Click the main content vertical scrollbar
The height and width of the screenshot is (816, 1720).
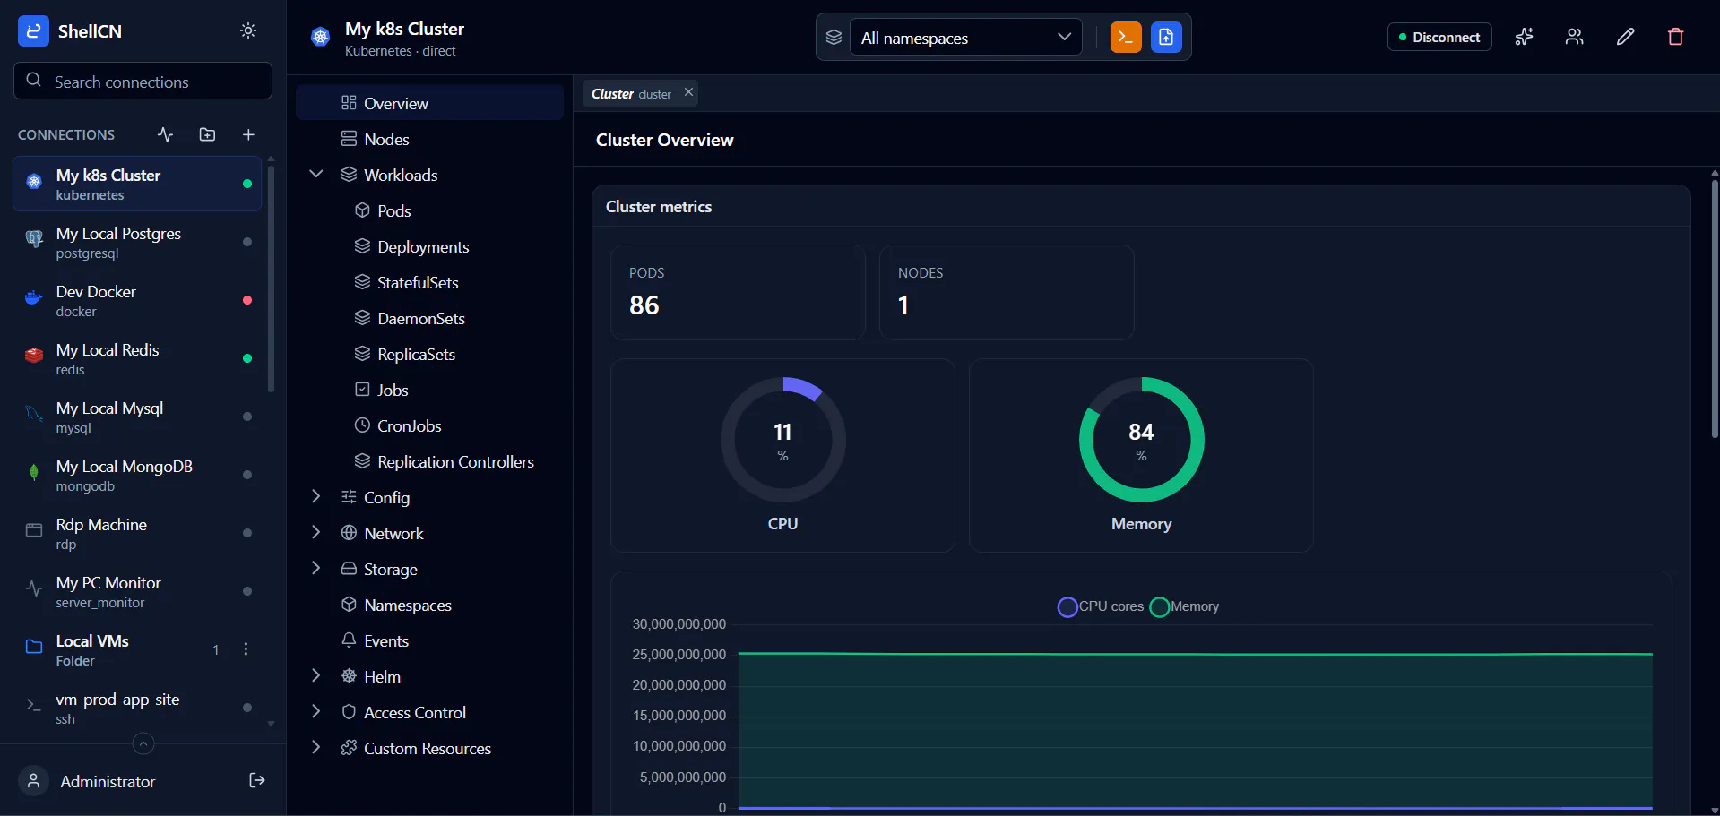tap(1714, 309)
